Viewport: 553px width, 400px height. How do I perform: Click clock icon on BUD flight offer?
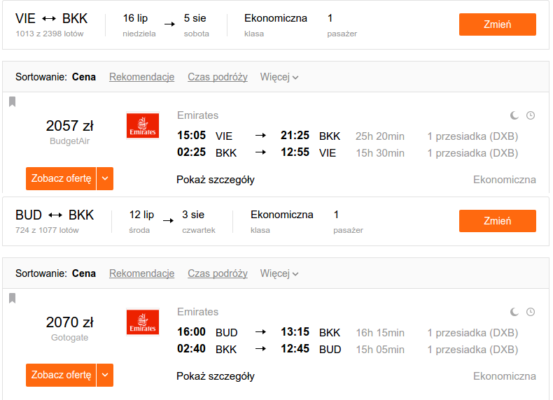pyautogui.click(x=531, y=312)
